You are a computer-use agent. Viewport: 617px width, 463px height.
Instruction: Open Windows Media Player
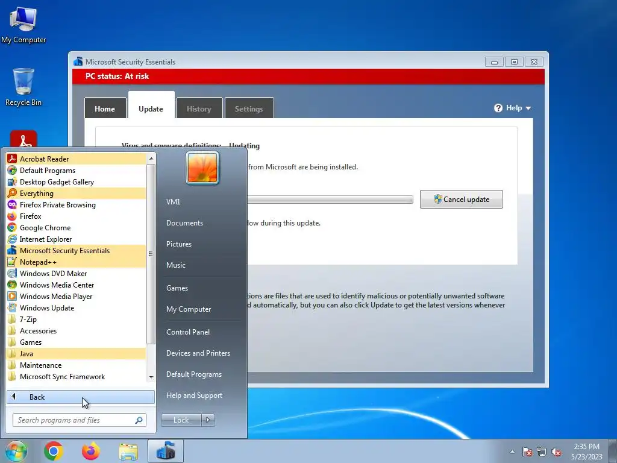pyautogui.click(x=77, y=296)
